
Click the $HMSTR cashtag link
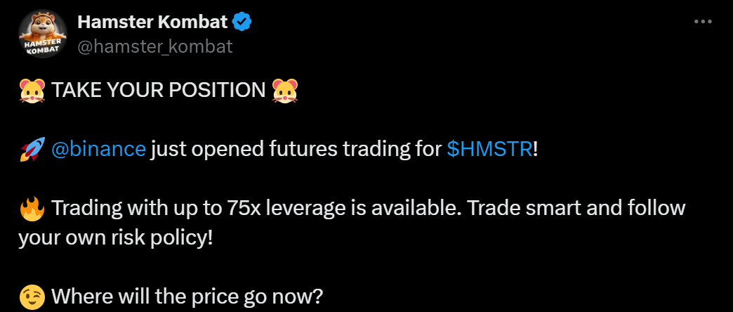(x=489, y=150)
